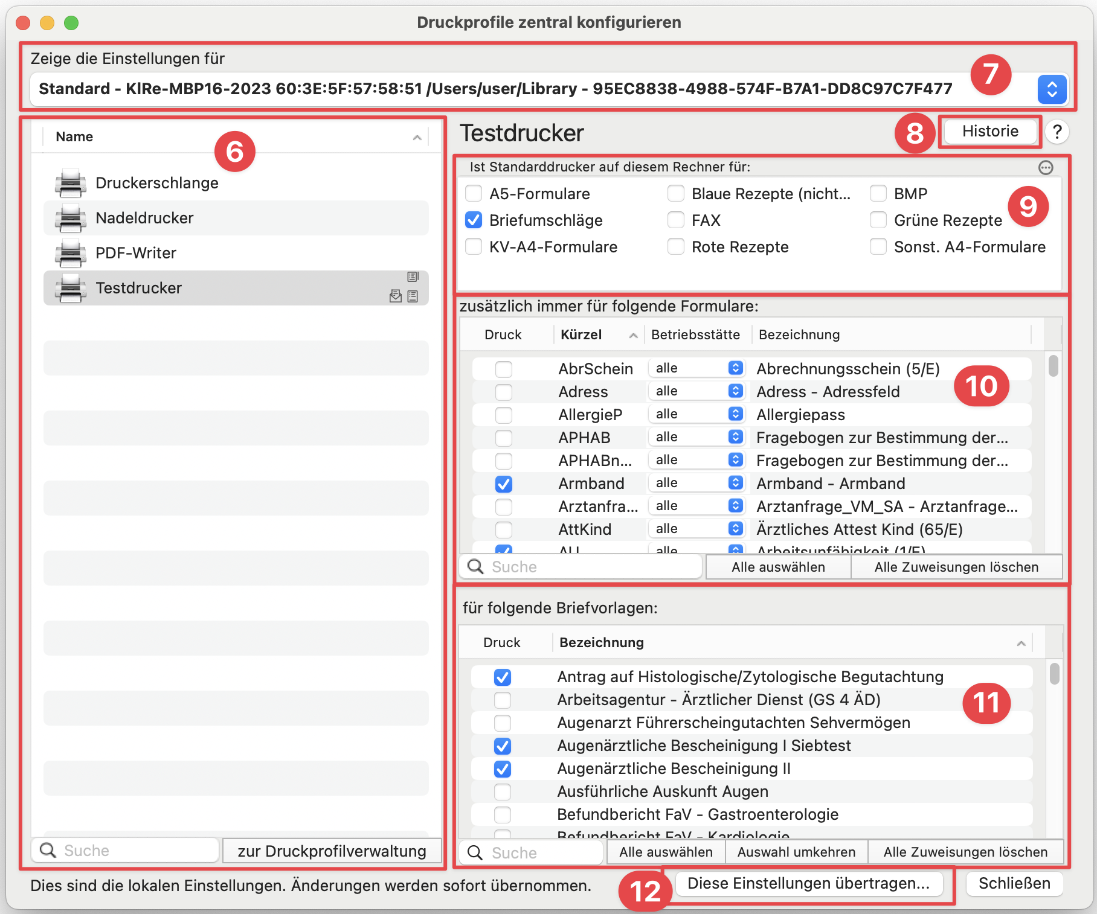1097x914 pixels.
Task: Focus the Briefvorlagen Suche field
Action: (x=532, y=852)
